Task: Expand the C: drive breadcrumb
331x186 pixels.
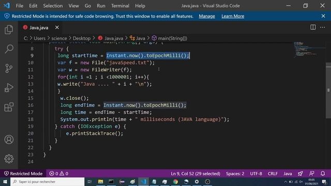Action: 25,38
